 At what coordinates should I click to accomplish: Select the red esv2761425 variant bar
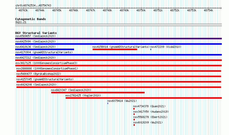click(x=144, y=98)
